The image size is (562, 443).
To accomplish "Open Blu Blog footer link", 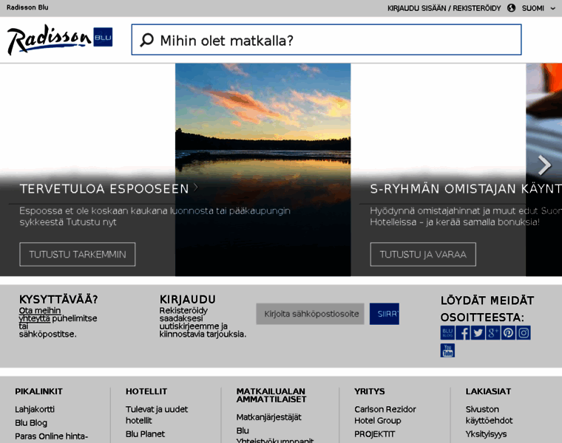I will [31, 422].
